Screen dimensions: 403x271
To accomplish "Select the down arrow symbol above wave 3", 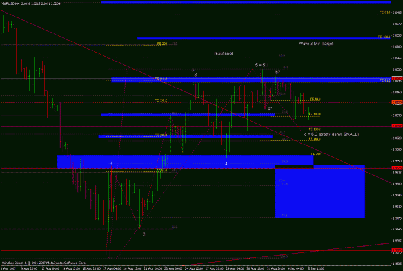I will tap(193, 70).
